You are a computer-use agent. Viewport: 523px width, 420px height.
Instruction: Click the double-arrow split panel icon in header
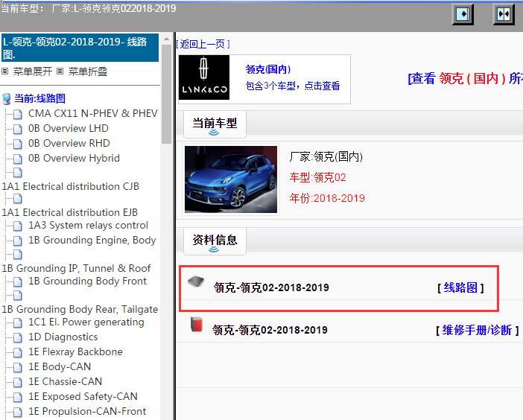(504, 14)
